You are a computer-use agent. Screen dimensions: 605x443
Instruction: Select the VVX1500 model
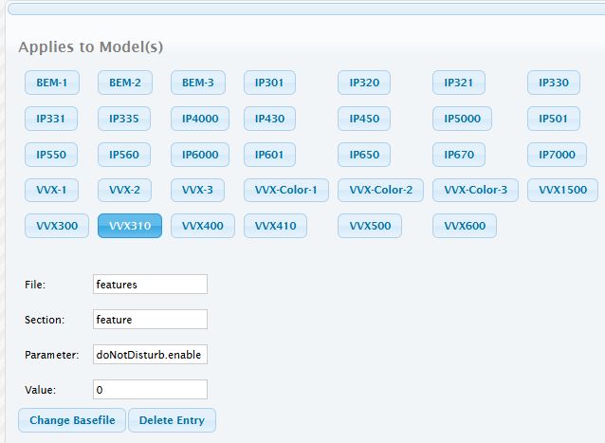point(562,190)
